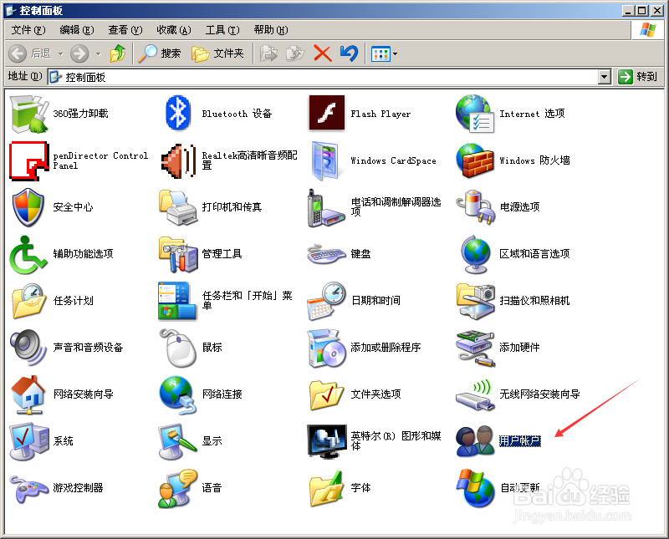Open the Flash Player icon
Viewport: 669px width, 539px height.
click(326, 113)
